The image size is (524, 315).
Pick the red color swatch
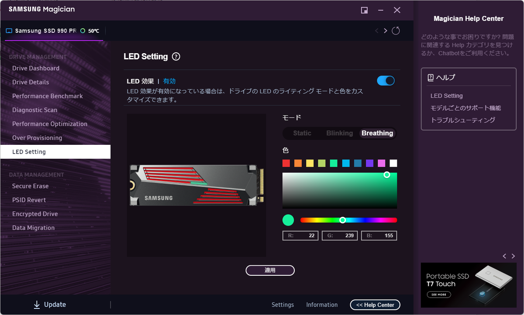point(286,163)
